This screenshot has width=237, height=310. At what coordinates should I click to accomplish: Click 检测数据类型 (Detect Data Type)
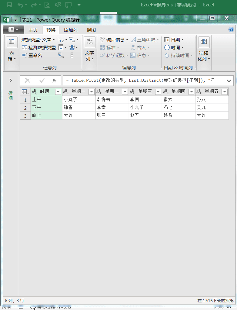[39, 47]
